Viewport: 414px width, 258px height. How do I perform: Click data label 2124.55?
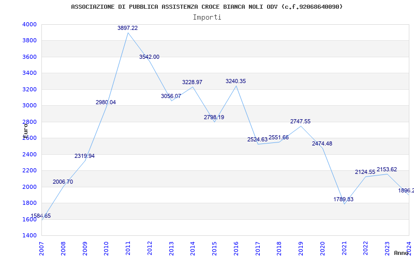pyautogui.click(x=365, y=172)
